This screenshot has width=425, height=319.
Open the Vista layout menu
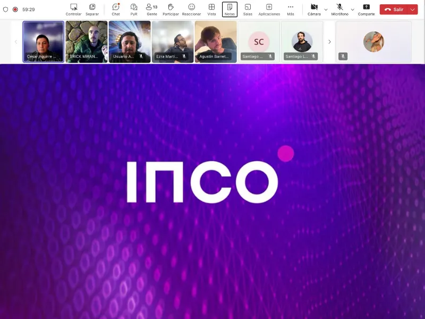click(x=211, y=9)
